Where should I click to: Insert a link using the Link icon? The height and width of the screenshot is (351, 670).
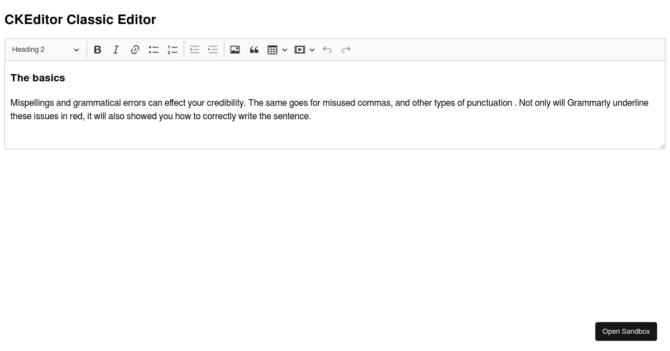point(135,50)
